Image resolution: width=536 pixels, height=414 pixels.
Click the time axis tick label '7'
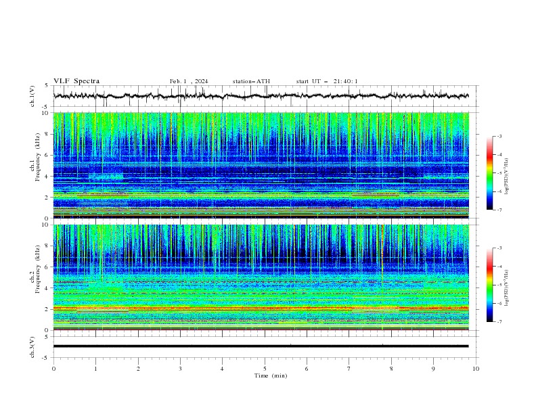coord(349,369)
